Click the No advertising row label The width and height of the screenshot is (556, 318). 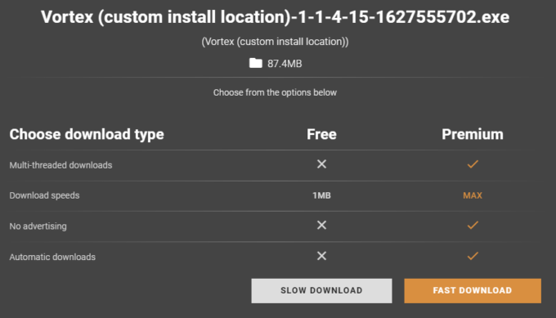[x=38, y=226]
